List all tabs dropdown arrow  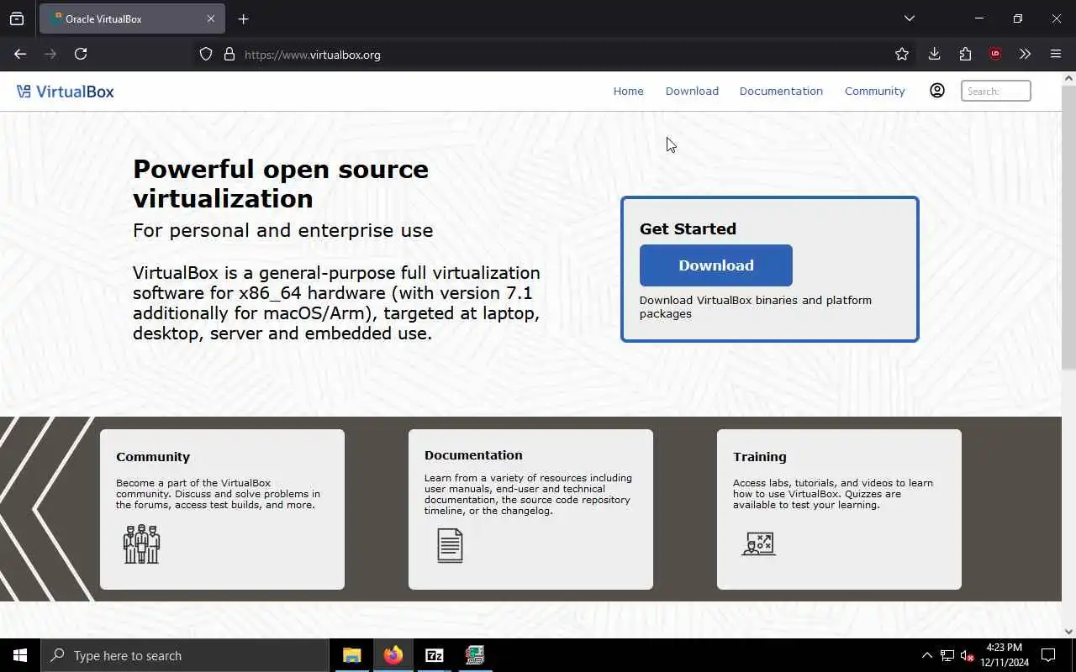pyautogui.click(x=909, y=18)
